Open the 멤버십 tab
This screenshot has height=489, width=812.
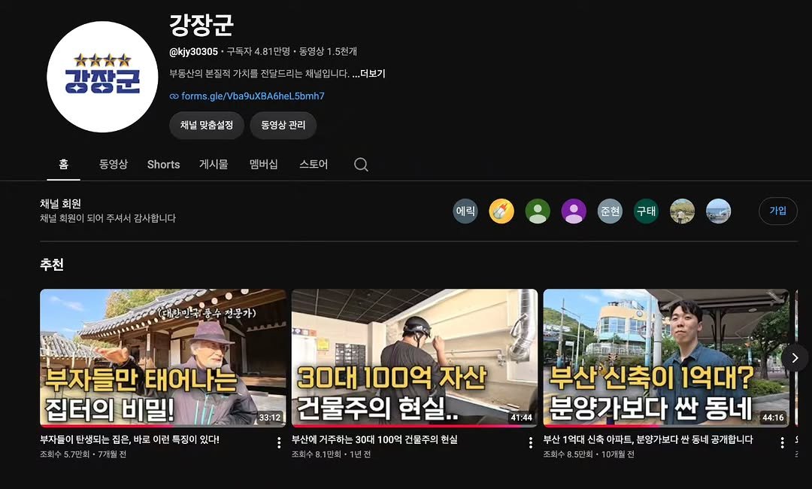pos(264,164)
